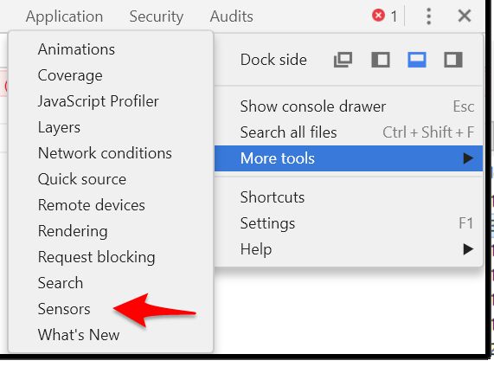Expand the More tools submenu arrow

tap(468, 158)
